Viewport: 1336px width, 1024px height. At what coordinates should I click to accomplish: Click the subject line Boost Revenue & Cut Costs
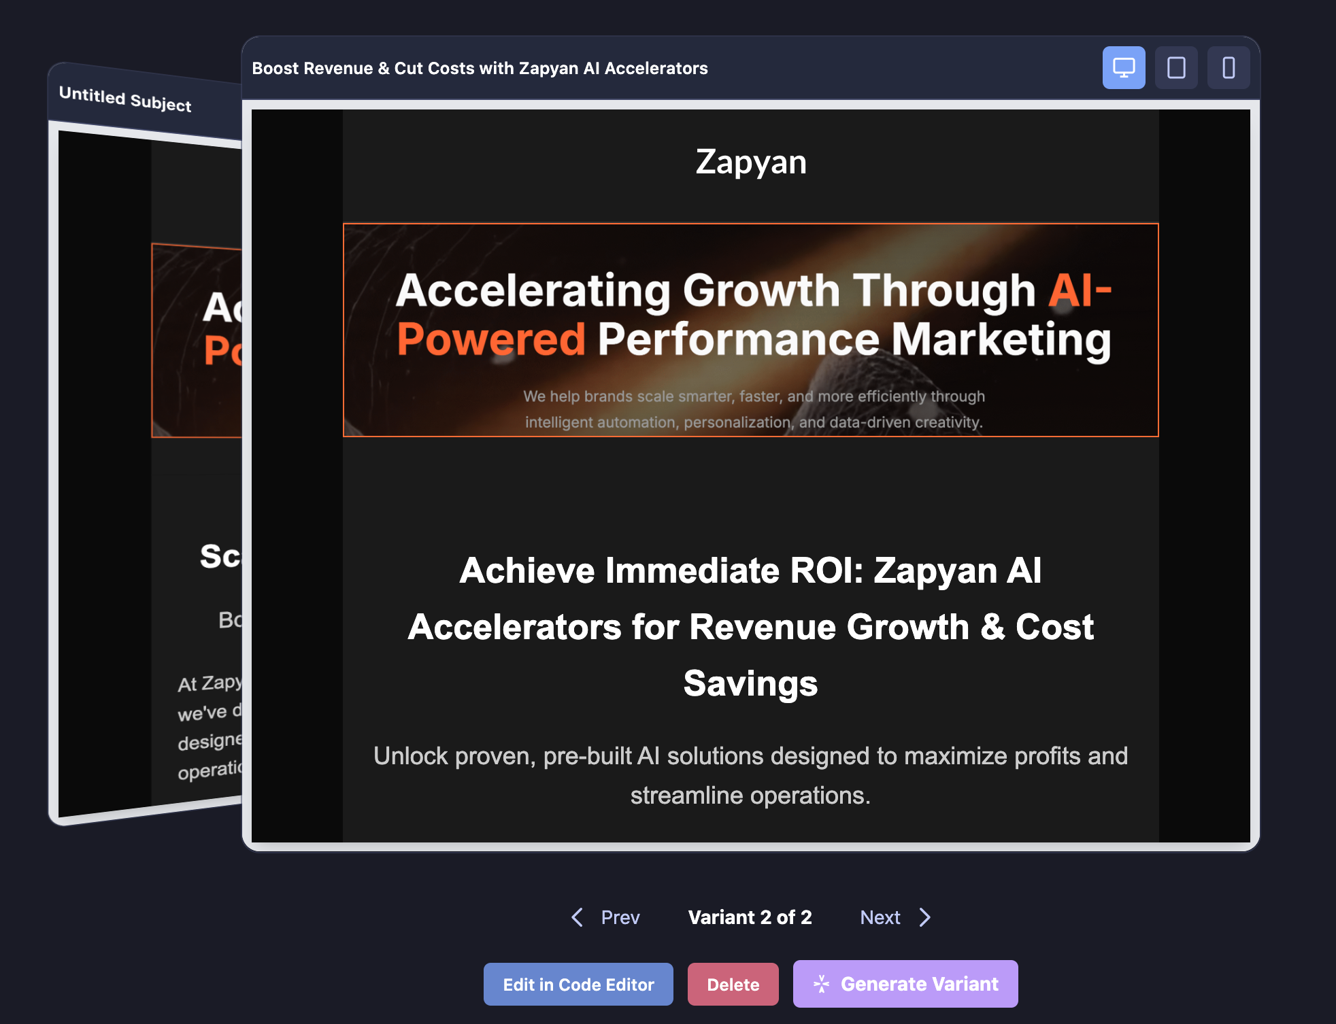coord(480,68)
